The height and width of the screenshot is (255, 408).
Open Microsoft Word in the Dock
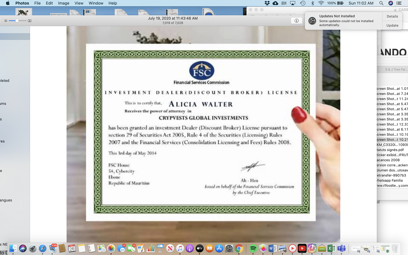click(273, 248)
